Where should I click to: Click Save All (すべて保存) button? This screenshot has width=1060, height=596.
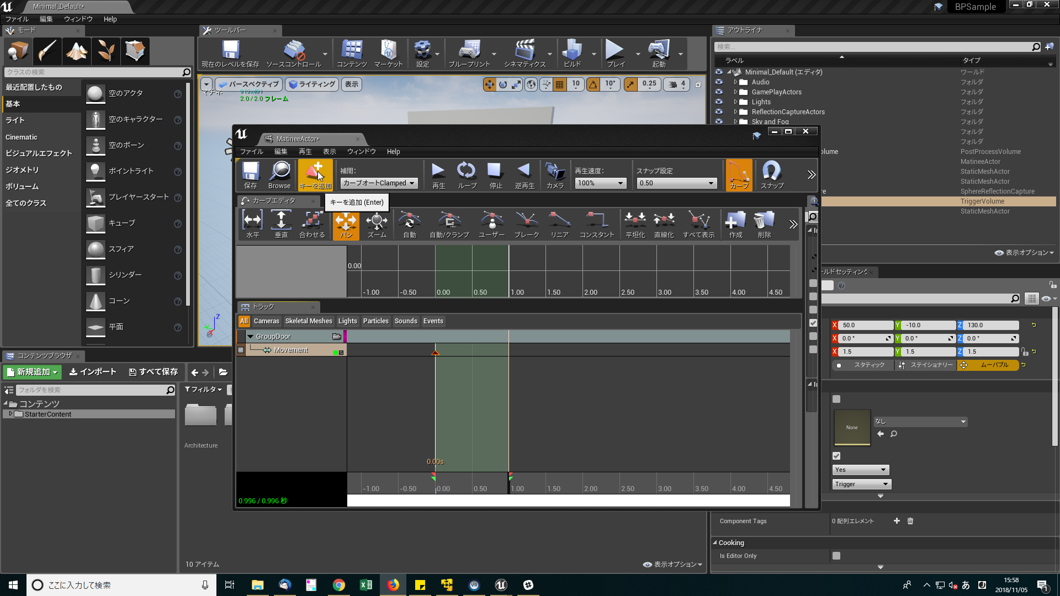pyautogui.click(x=153, y=372)
